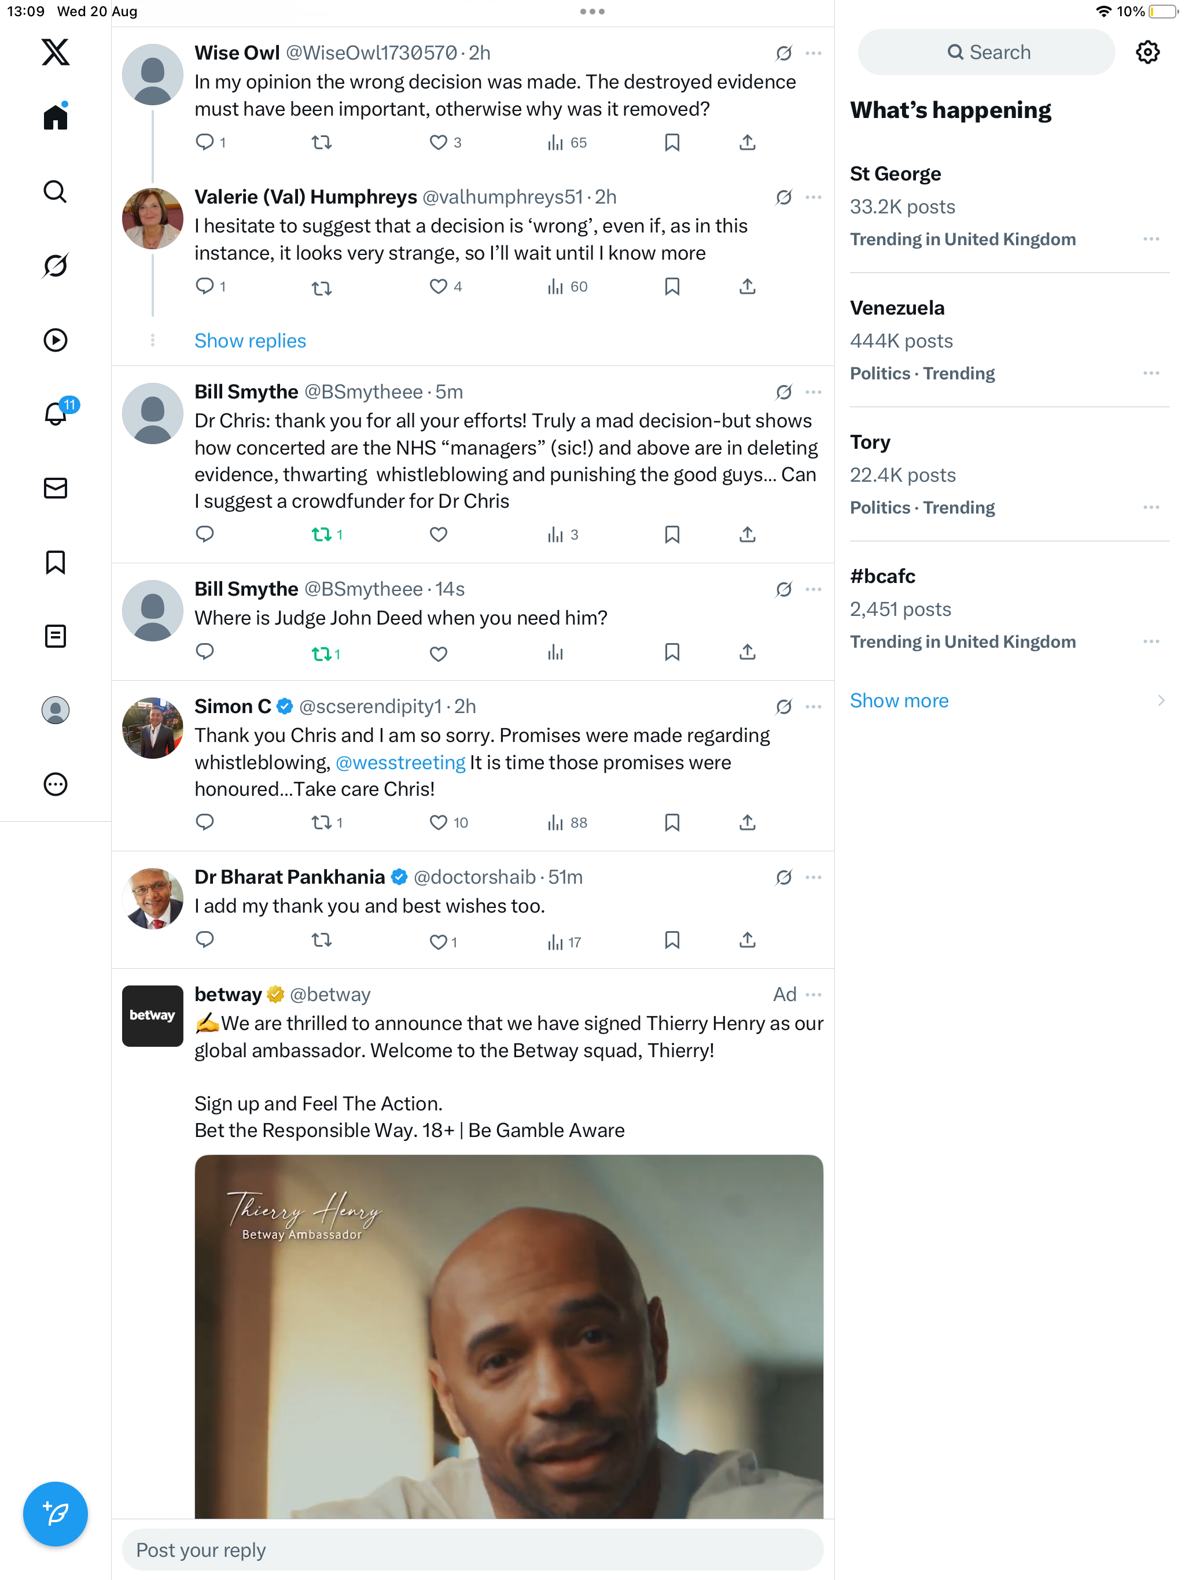Tap the compose new post button
1185x1580 pixels.
click(55, 1513)
